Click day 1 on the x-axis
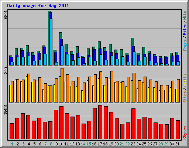This screenshot has width=189, height=148. click(12, 144)
